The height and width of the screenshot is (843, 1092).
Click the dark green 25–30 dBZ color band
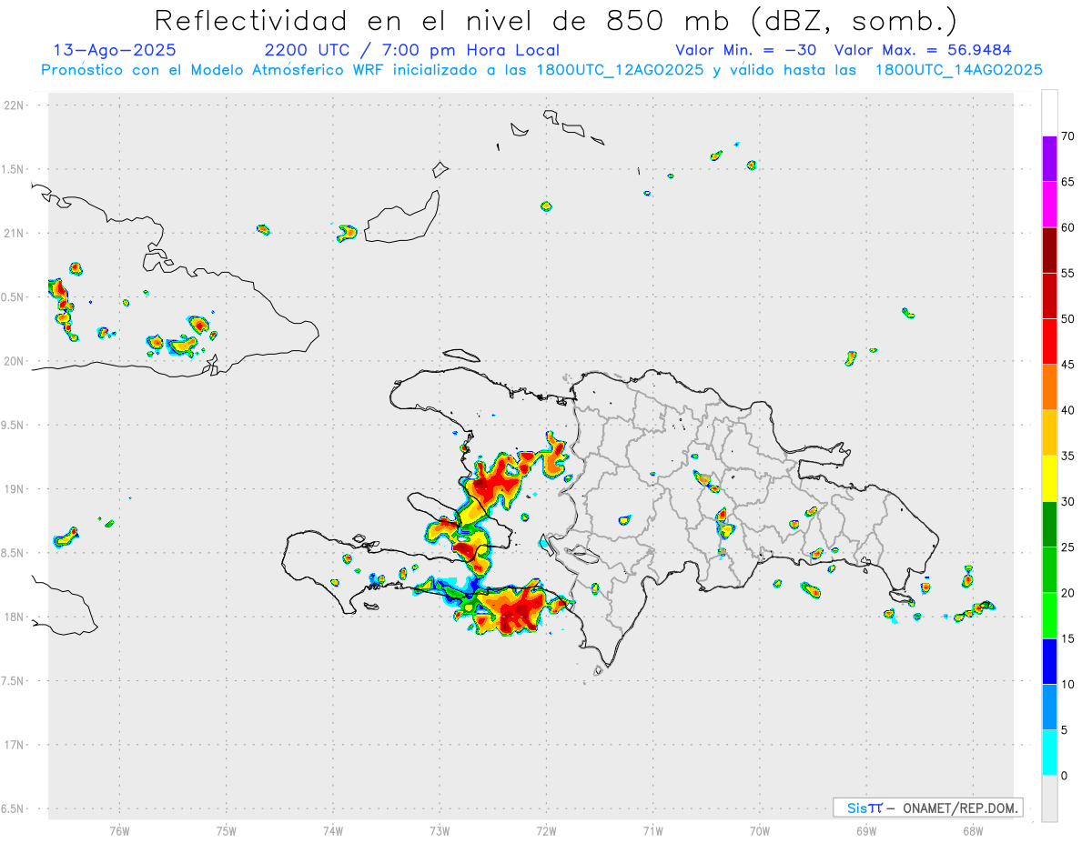tap(1050, 525)
